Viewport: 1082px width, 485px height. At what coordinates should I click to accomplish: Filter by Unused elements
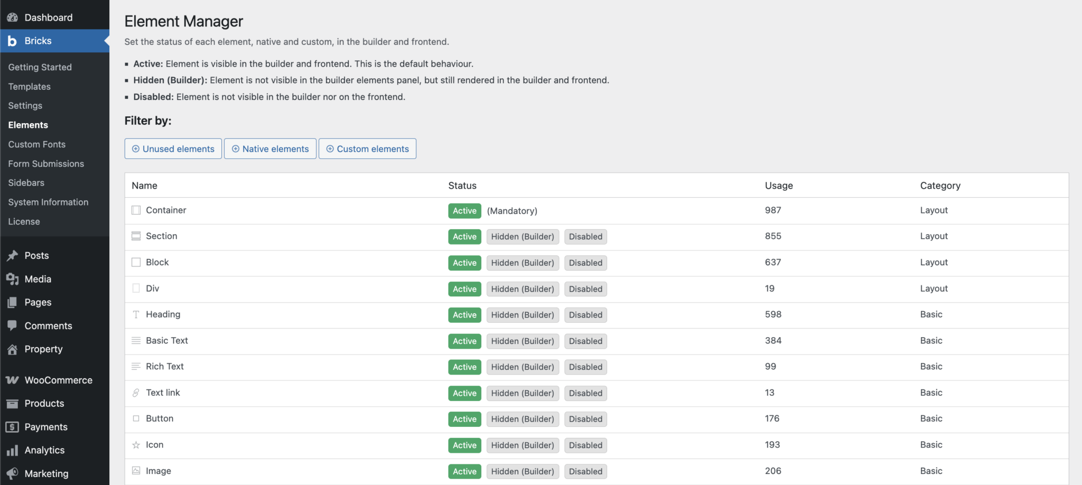[x=173, y=148]
